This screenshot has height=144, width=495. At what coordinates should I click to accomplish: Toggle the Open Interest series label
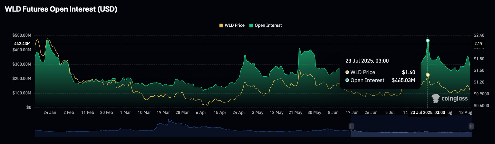(268, 25)
